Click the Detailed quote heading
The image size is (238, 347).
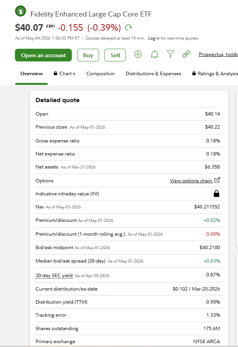point(58,100)
